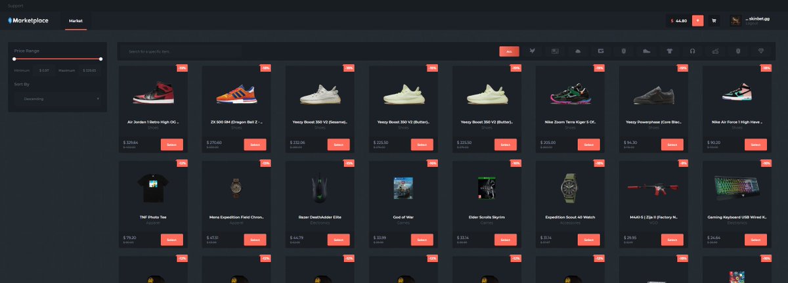Image resolution: width=788 pixels, height=283 pixels.
Task: Filter by the t-shirt apparel category icon
Action: [x=669, y=51]
